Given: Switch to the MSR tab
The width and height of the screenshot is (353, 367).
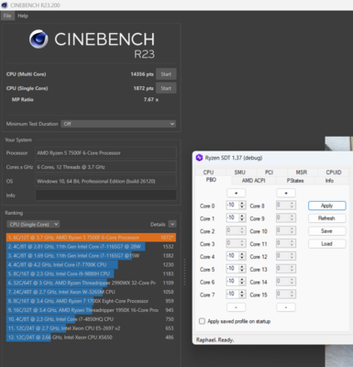Looking at the screenshot, I should pyautogui.click(x=302, y=172).
